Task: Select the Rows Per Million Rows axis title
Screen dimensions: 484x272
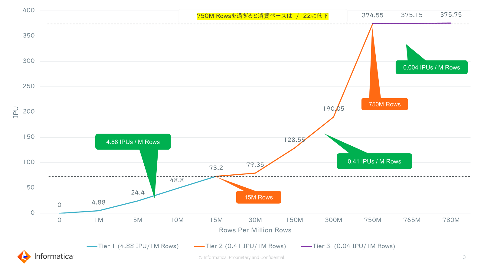Action: 255,230
